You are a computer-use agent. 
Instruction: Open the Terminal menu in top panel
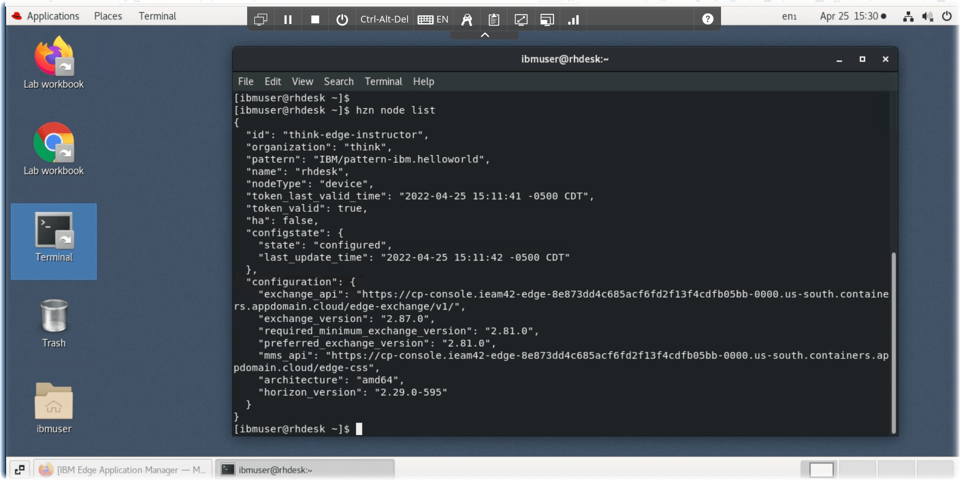pos(157,16)
